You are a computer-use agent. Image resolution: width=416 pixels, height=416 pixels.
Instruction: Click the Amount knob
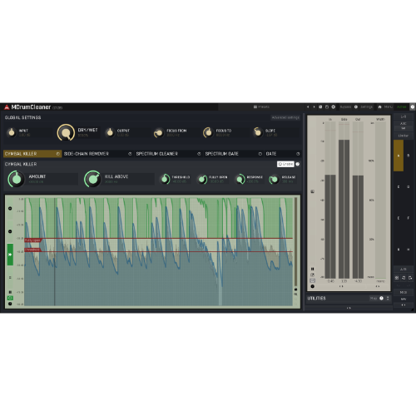click(x=16, y=179)
